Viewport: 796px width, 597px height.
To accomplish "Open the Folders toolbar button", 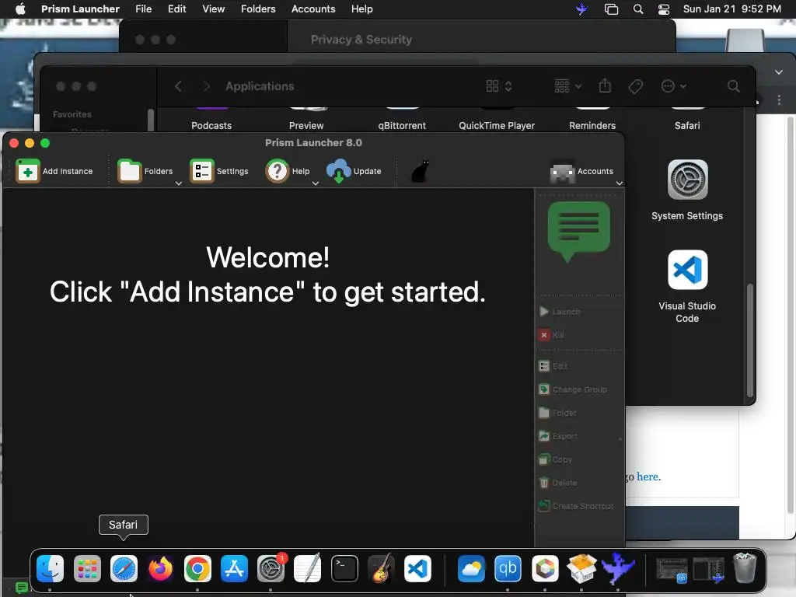I will 145,171.
